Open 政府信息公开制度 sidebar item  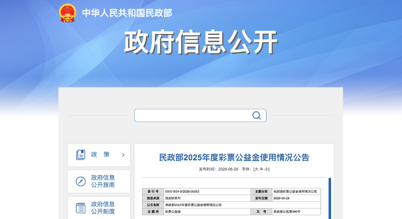[99, 208]
